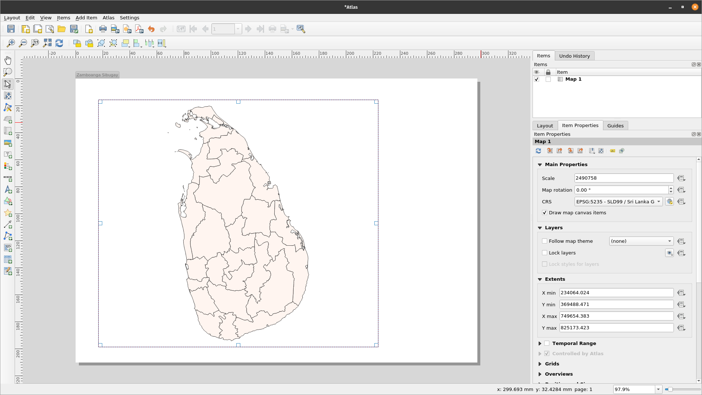
Task: Zoom in on the layout
Action: [x=11, y=43]
